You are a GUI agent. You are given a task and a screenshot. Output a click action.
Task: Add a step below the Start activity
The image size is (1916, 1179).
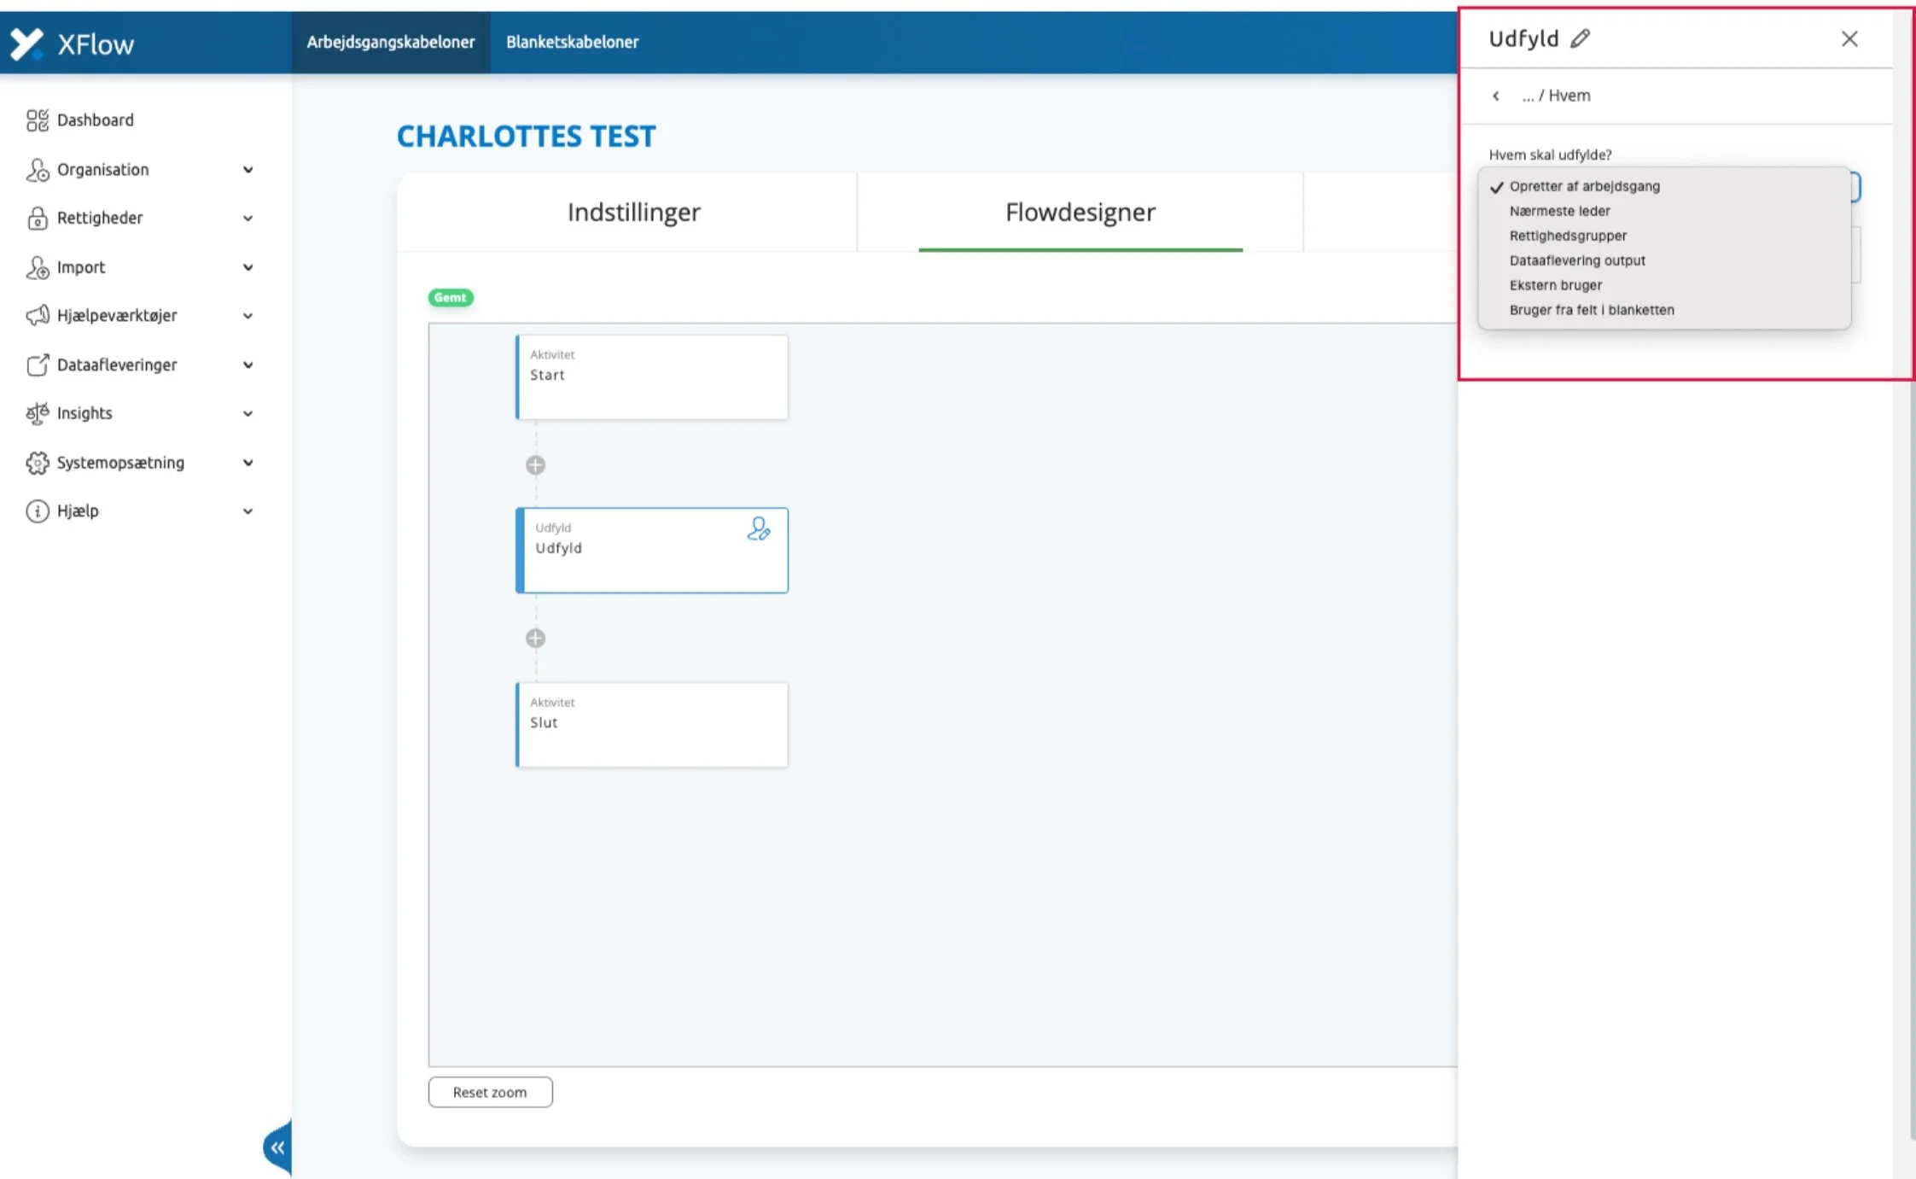535,465
